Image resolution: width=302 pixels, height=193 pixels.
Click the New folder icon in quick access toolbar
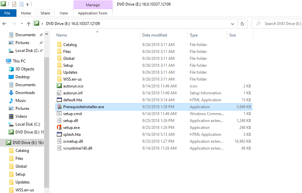21,4
